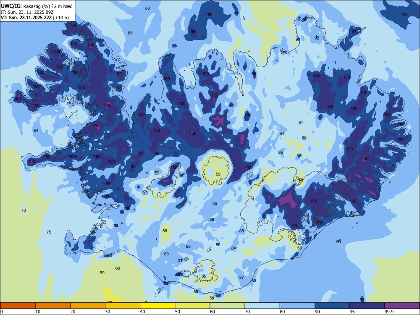Screen dimensions: 420x315
Task: Click the '99.9' legend tick label
Action: [x=388, y=312]
